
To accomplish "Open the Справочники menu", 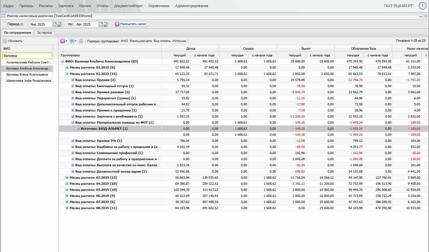I will (x=159, y=6).
